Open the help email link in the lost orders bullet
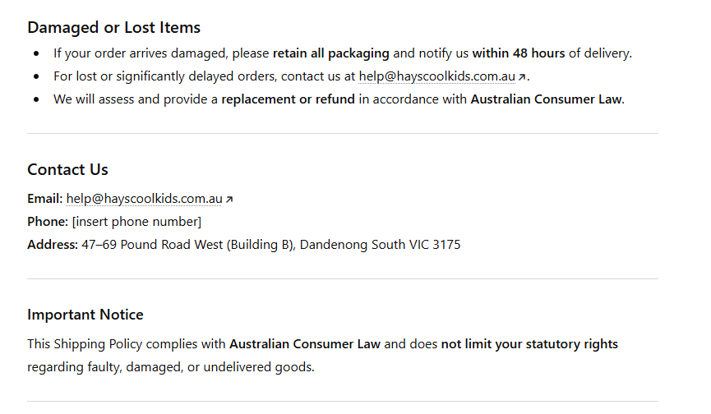The image size is (711, 414). click(x=436, y=76)
